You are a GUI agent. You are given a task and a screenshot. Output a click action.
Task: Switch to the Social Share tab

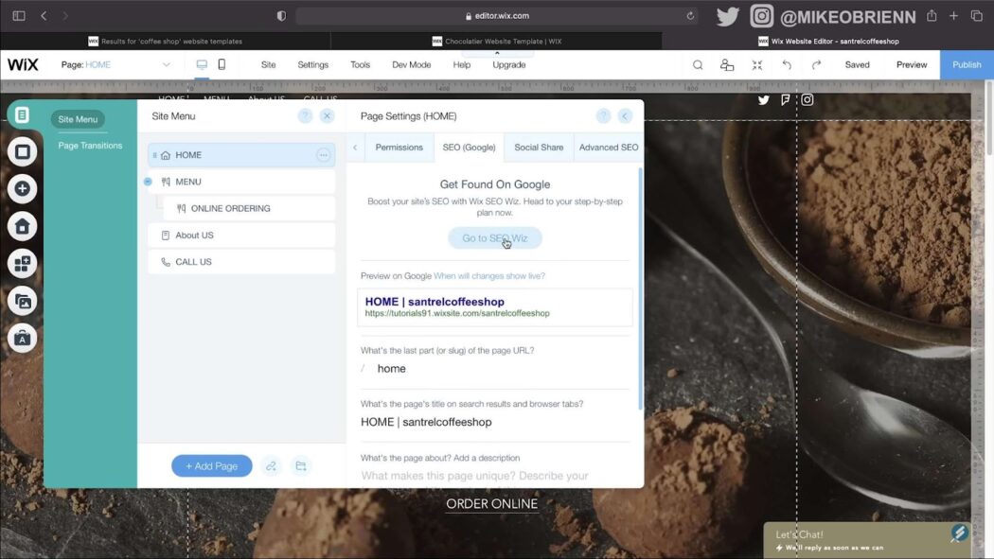tap(539, 148)
